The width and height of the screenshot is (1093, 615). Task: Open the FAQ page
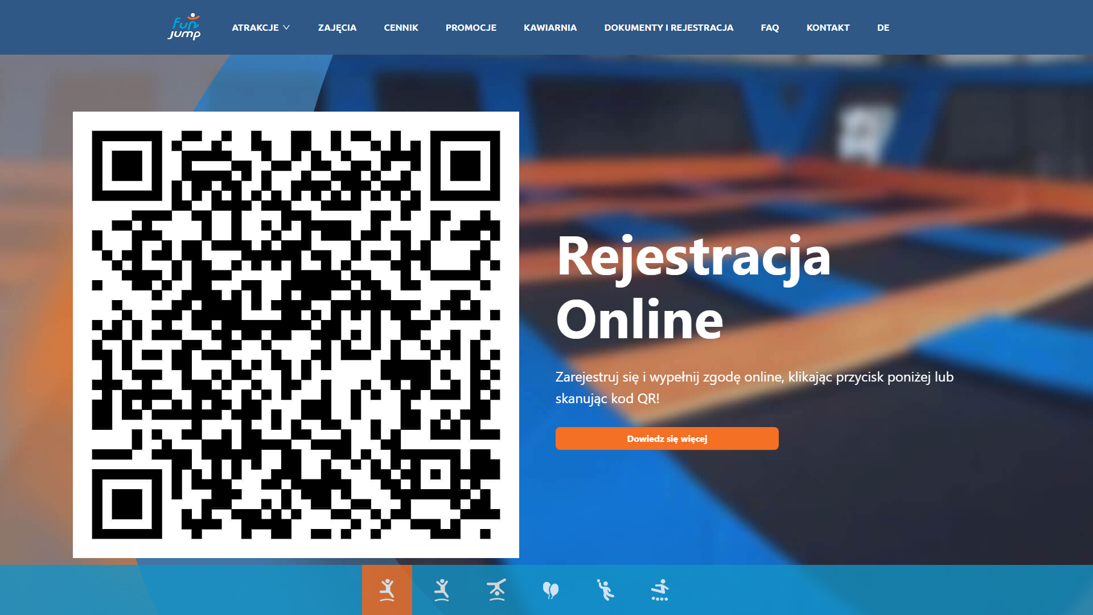pos(770,27)
